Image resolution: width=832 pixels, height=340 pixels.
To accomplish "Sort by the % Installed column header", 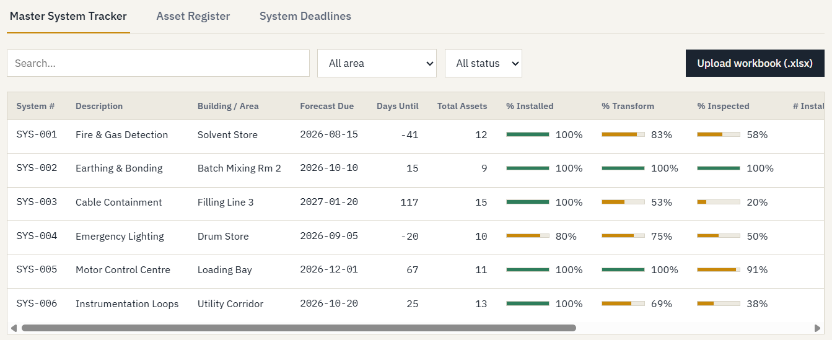I will [530, 106].
